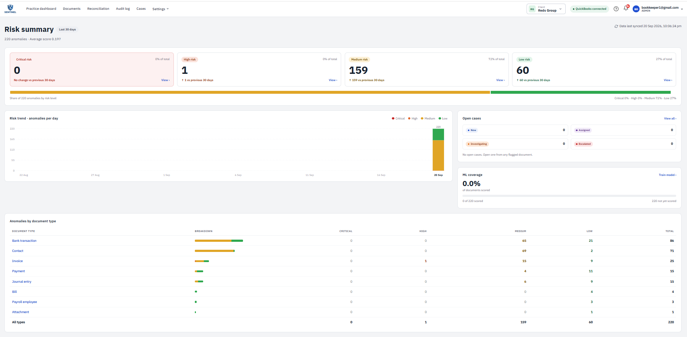Open the Bank transaction document type
The image size is (687, 337).
(24, 241)
